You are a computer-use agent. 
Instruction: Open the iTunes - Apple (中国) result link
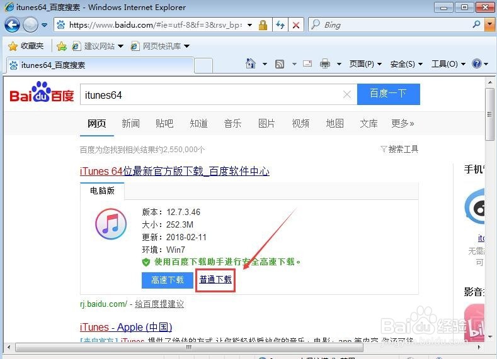pos(126,327)
